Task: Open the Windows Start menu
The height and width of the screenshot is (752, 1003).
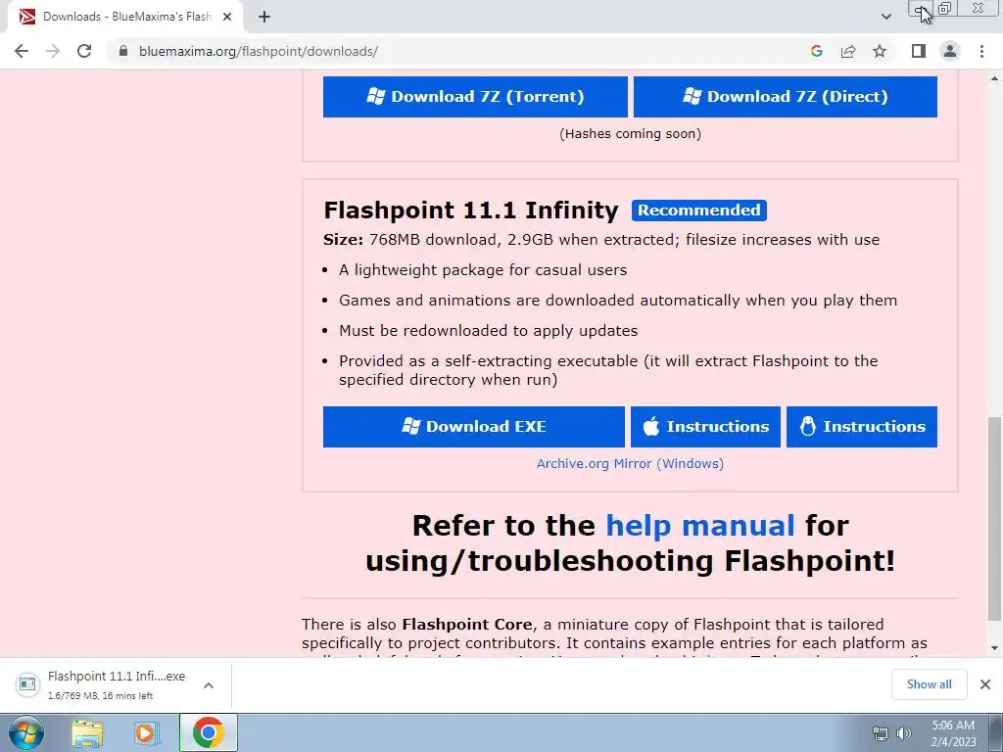Action: coord(25,732)
